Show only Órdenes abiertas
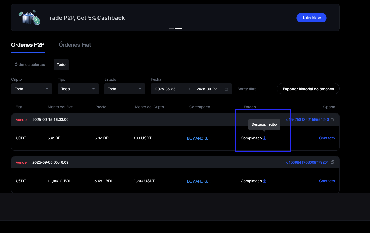The width and height of the screenshot is (370, 233). point(30,65)
